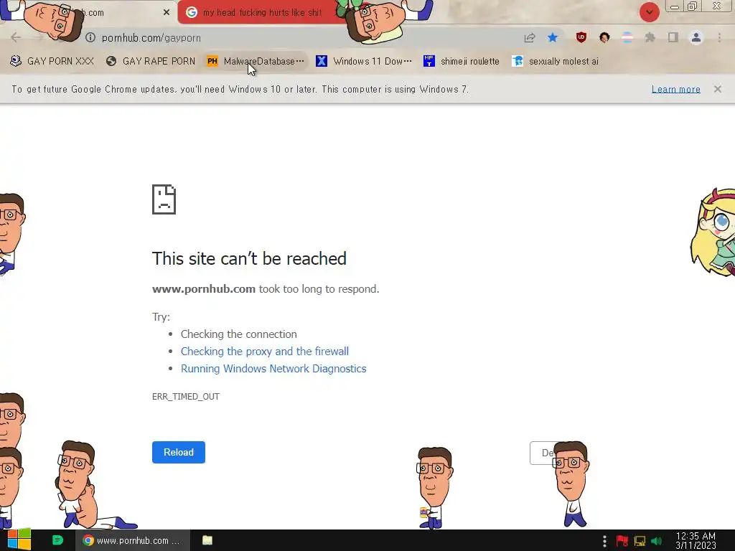The width and height of the screenshot is (735, 551).
Task: Open the Chrome profile avatar
Action: click(x=696, y=37)
